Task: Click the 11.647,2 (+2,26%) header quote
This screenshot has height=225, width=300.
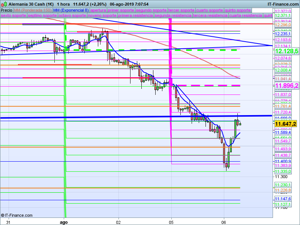Action: tap(90, 4)
